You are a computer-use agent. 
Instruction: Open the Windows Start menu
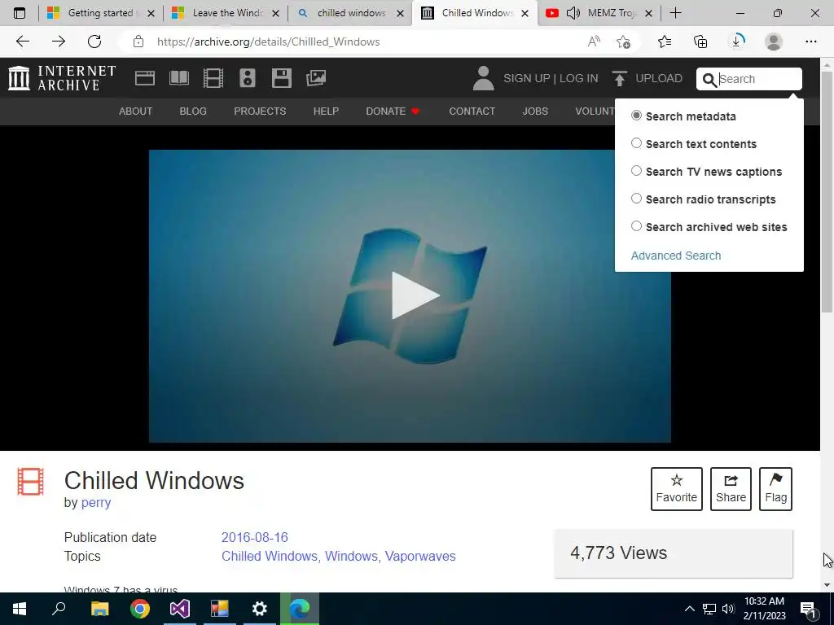click(20, 609)
